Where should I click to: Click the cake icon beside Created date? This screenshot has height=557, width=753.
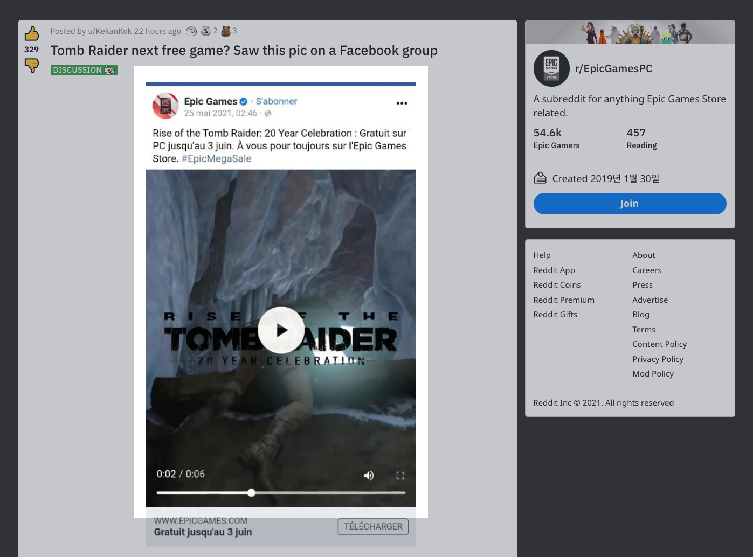pos(540,178)
